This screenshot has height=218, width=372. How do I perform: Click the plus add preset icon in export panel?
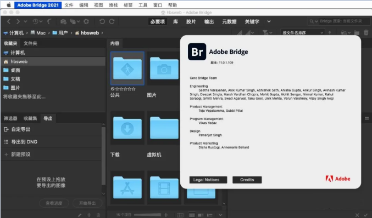click(89, 215)
